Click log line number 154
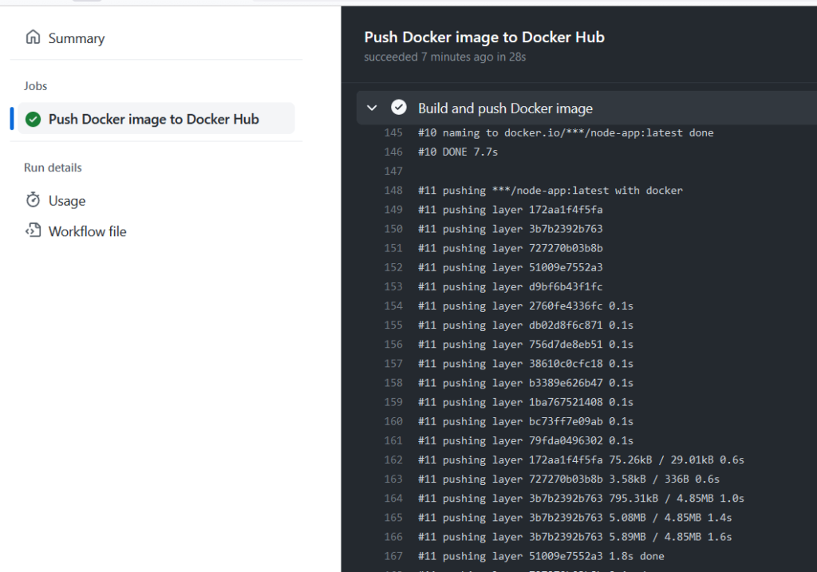The width and height of the screenshot is (817, 572). coord(393,306)
